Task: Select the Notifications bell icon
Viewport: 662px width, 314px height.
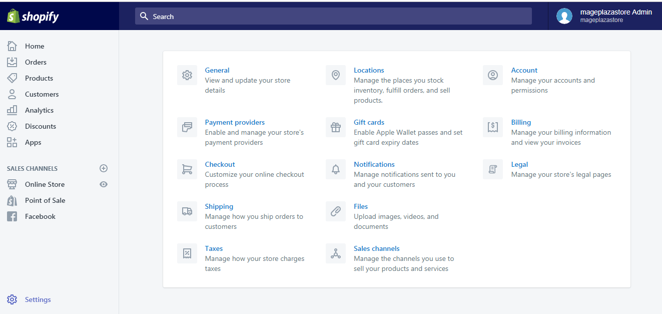Action: 335,169
